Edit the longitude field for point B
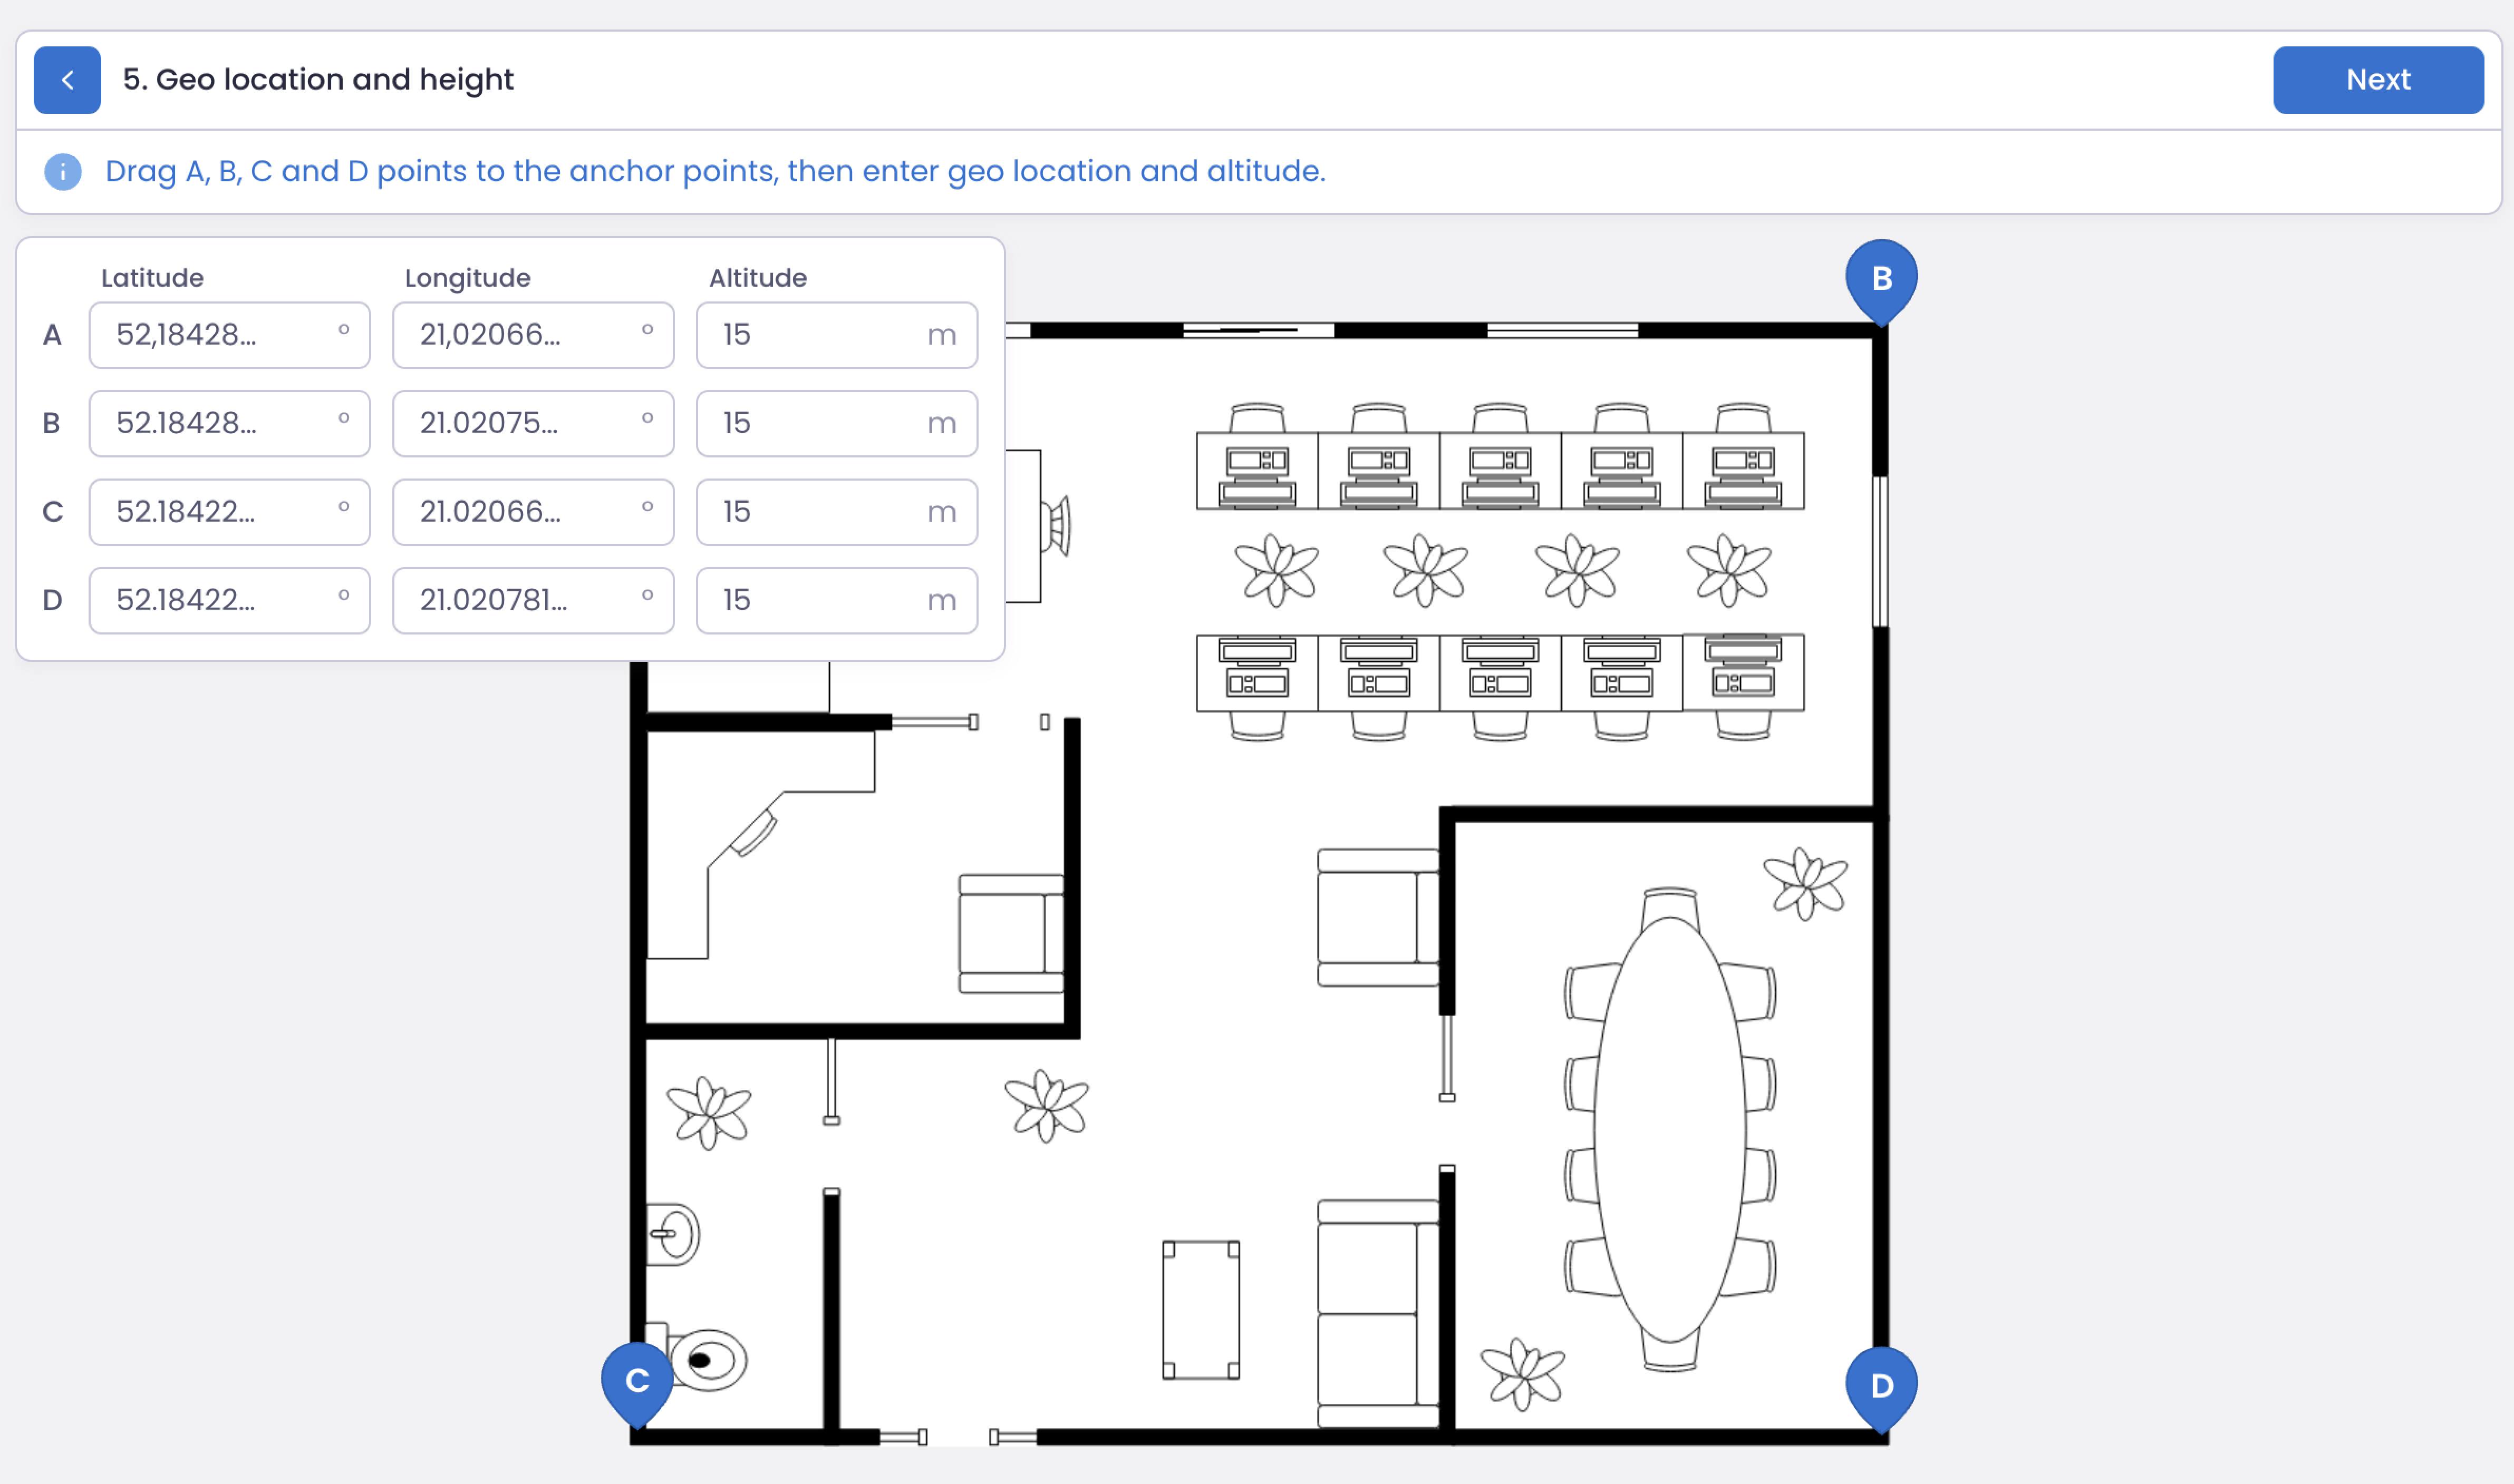 (x=532, y=423)
